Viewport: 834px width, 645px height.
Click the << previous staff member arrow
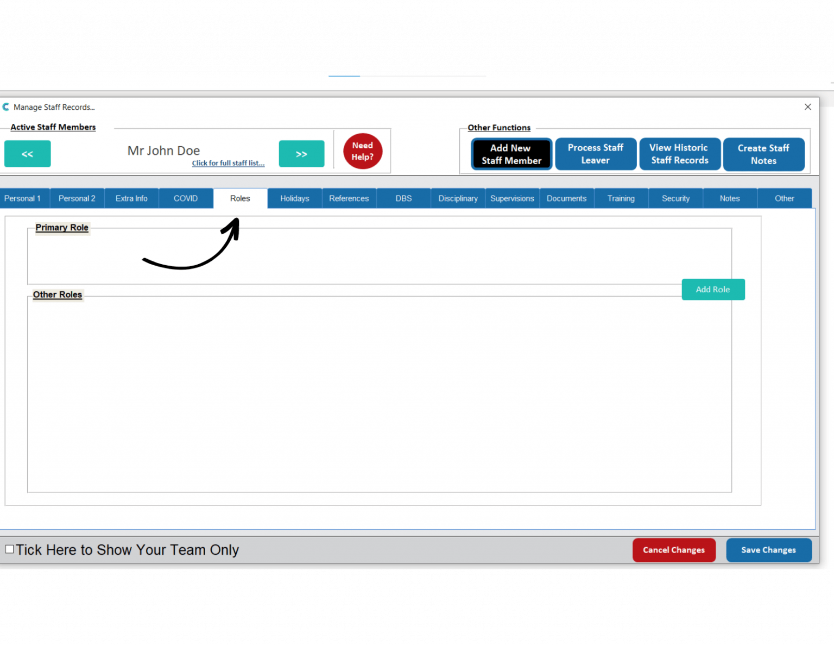click(x=27, y=154)
